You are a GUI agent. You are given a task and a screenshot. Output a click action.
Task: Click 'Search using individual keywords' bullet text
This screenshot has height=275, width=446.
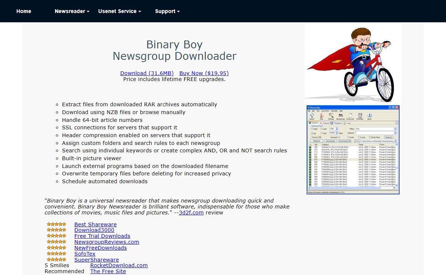[174, 151]
